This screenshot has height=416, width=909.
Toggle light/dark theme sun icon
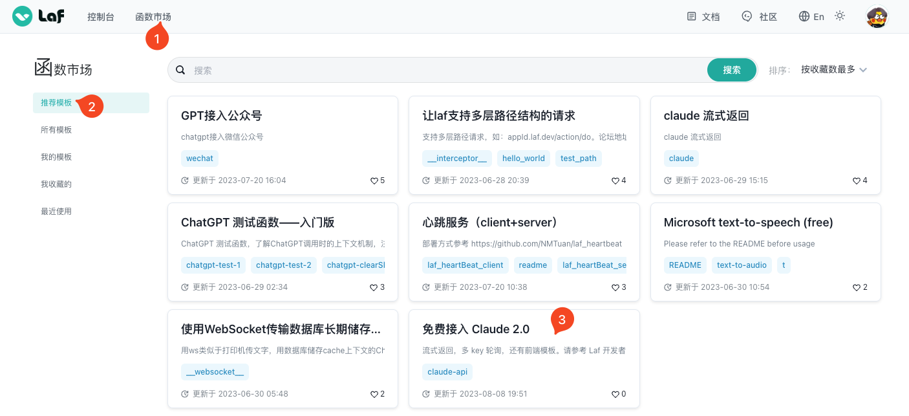pos(840,16)
